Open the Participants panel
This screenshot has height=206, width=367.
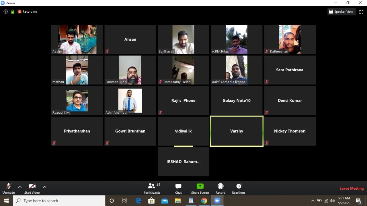tap(152, 189)
